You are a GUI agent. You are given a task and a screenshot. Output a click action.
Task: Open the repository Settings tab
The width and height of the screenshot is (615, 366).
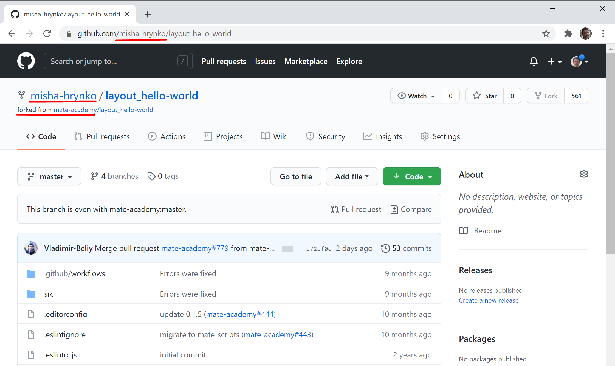(440, 136)
